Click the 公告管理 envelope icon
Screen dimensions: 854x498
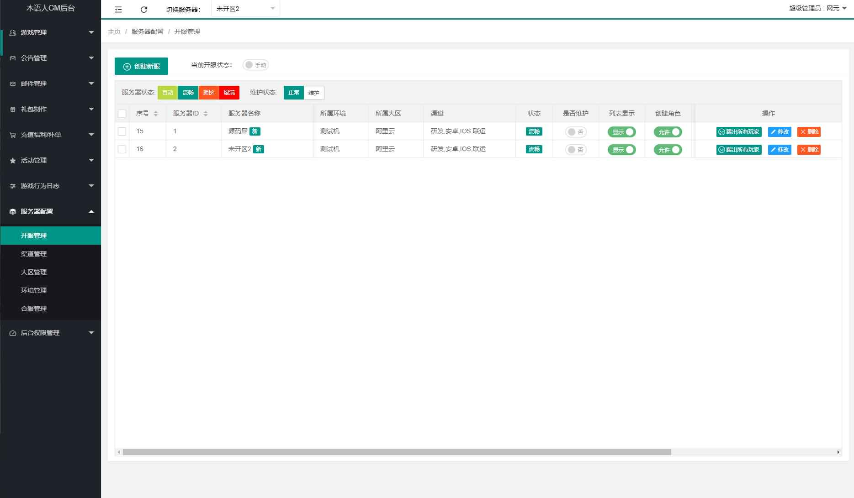[x=13, y=58]
